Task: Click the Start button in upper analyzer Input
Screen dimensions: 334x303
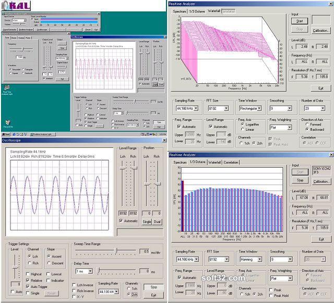Action: coord(300,21)
